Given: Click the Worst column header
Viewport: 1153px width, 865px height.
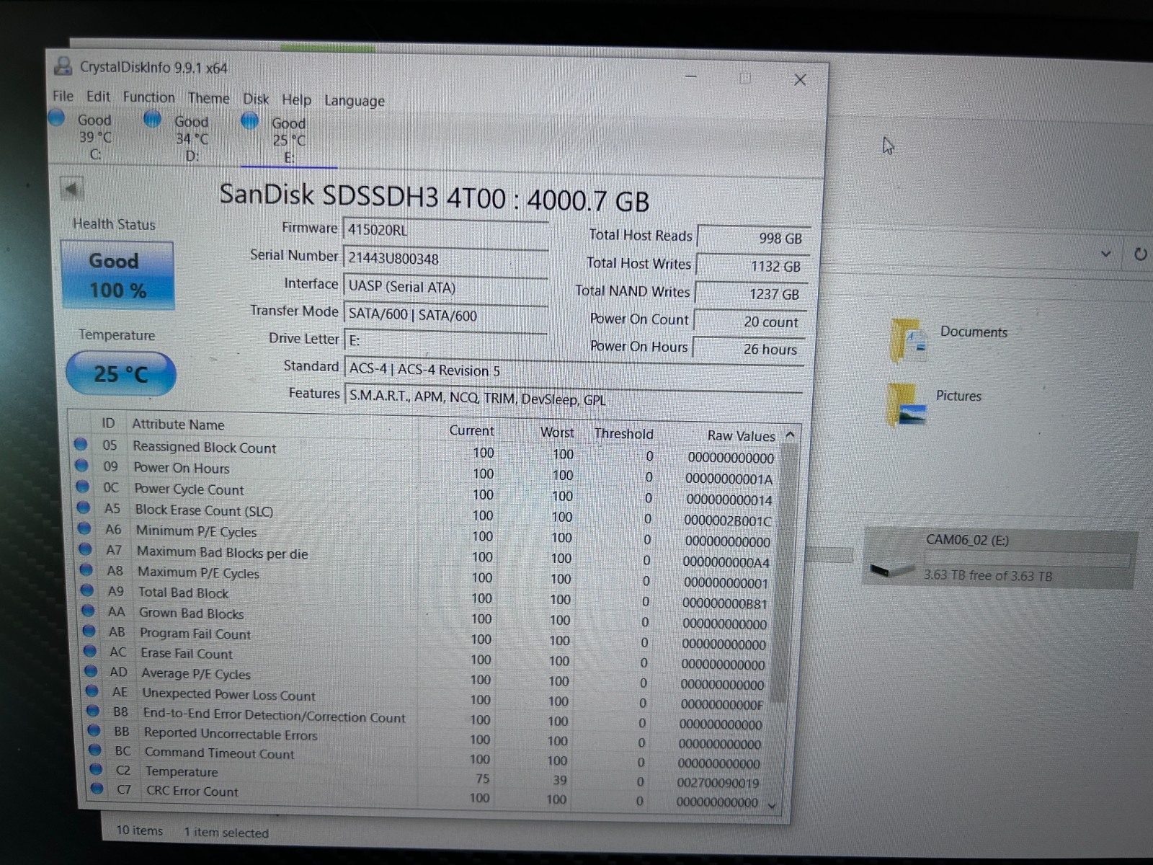Looking at the screenshot, I should 557,432.
